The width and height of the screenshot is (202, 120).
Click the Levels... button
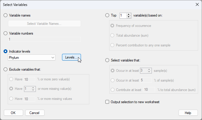tap(71, 57)
